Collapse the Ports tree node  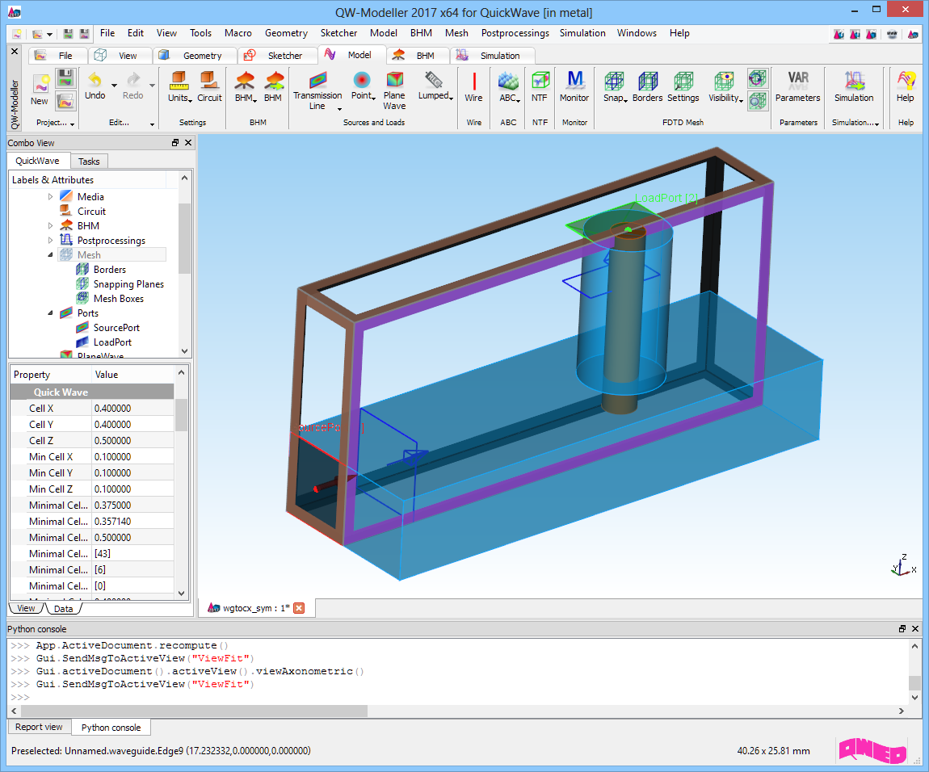[50, 313]
